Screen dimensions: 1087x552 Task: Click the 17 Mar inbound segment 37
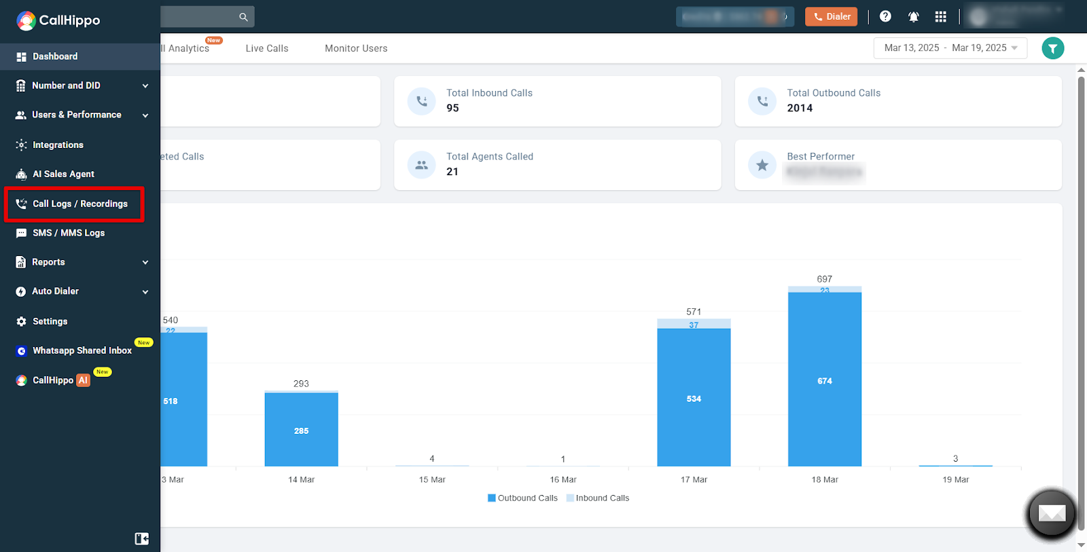click(x=694, y=324)
